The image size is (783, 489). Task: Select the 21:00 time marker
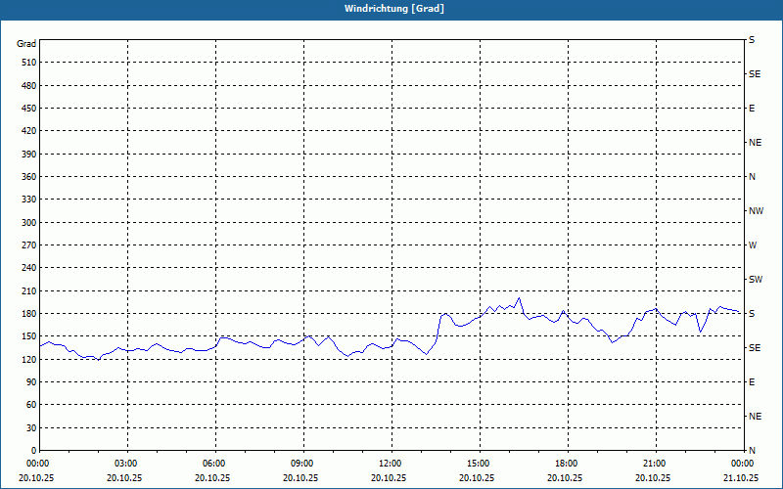[656, 463]
